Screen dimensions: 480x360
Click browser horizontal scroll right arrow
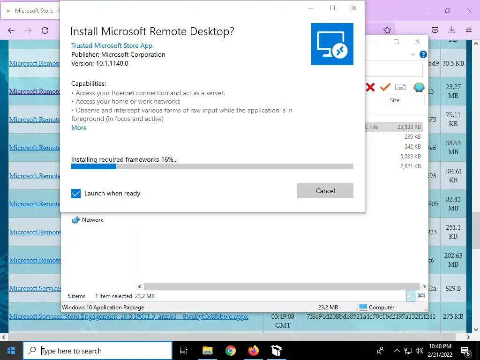click(x=468, y=337)
